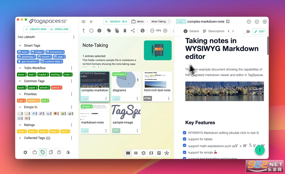Toggle support for tables checkbox

[x=184, y=139]
